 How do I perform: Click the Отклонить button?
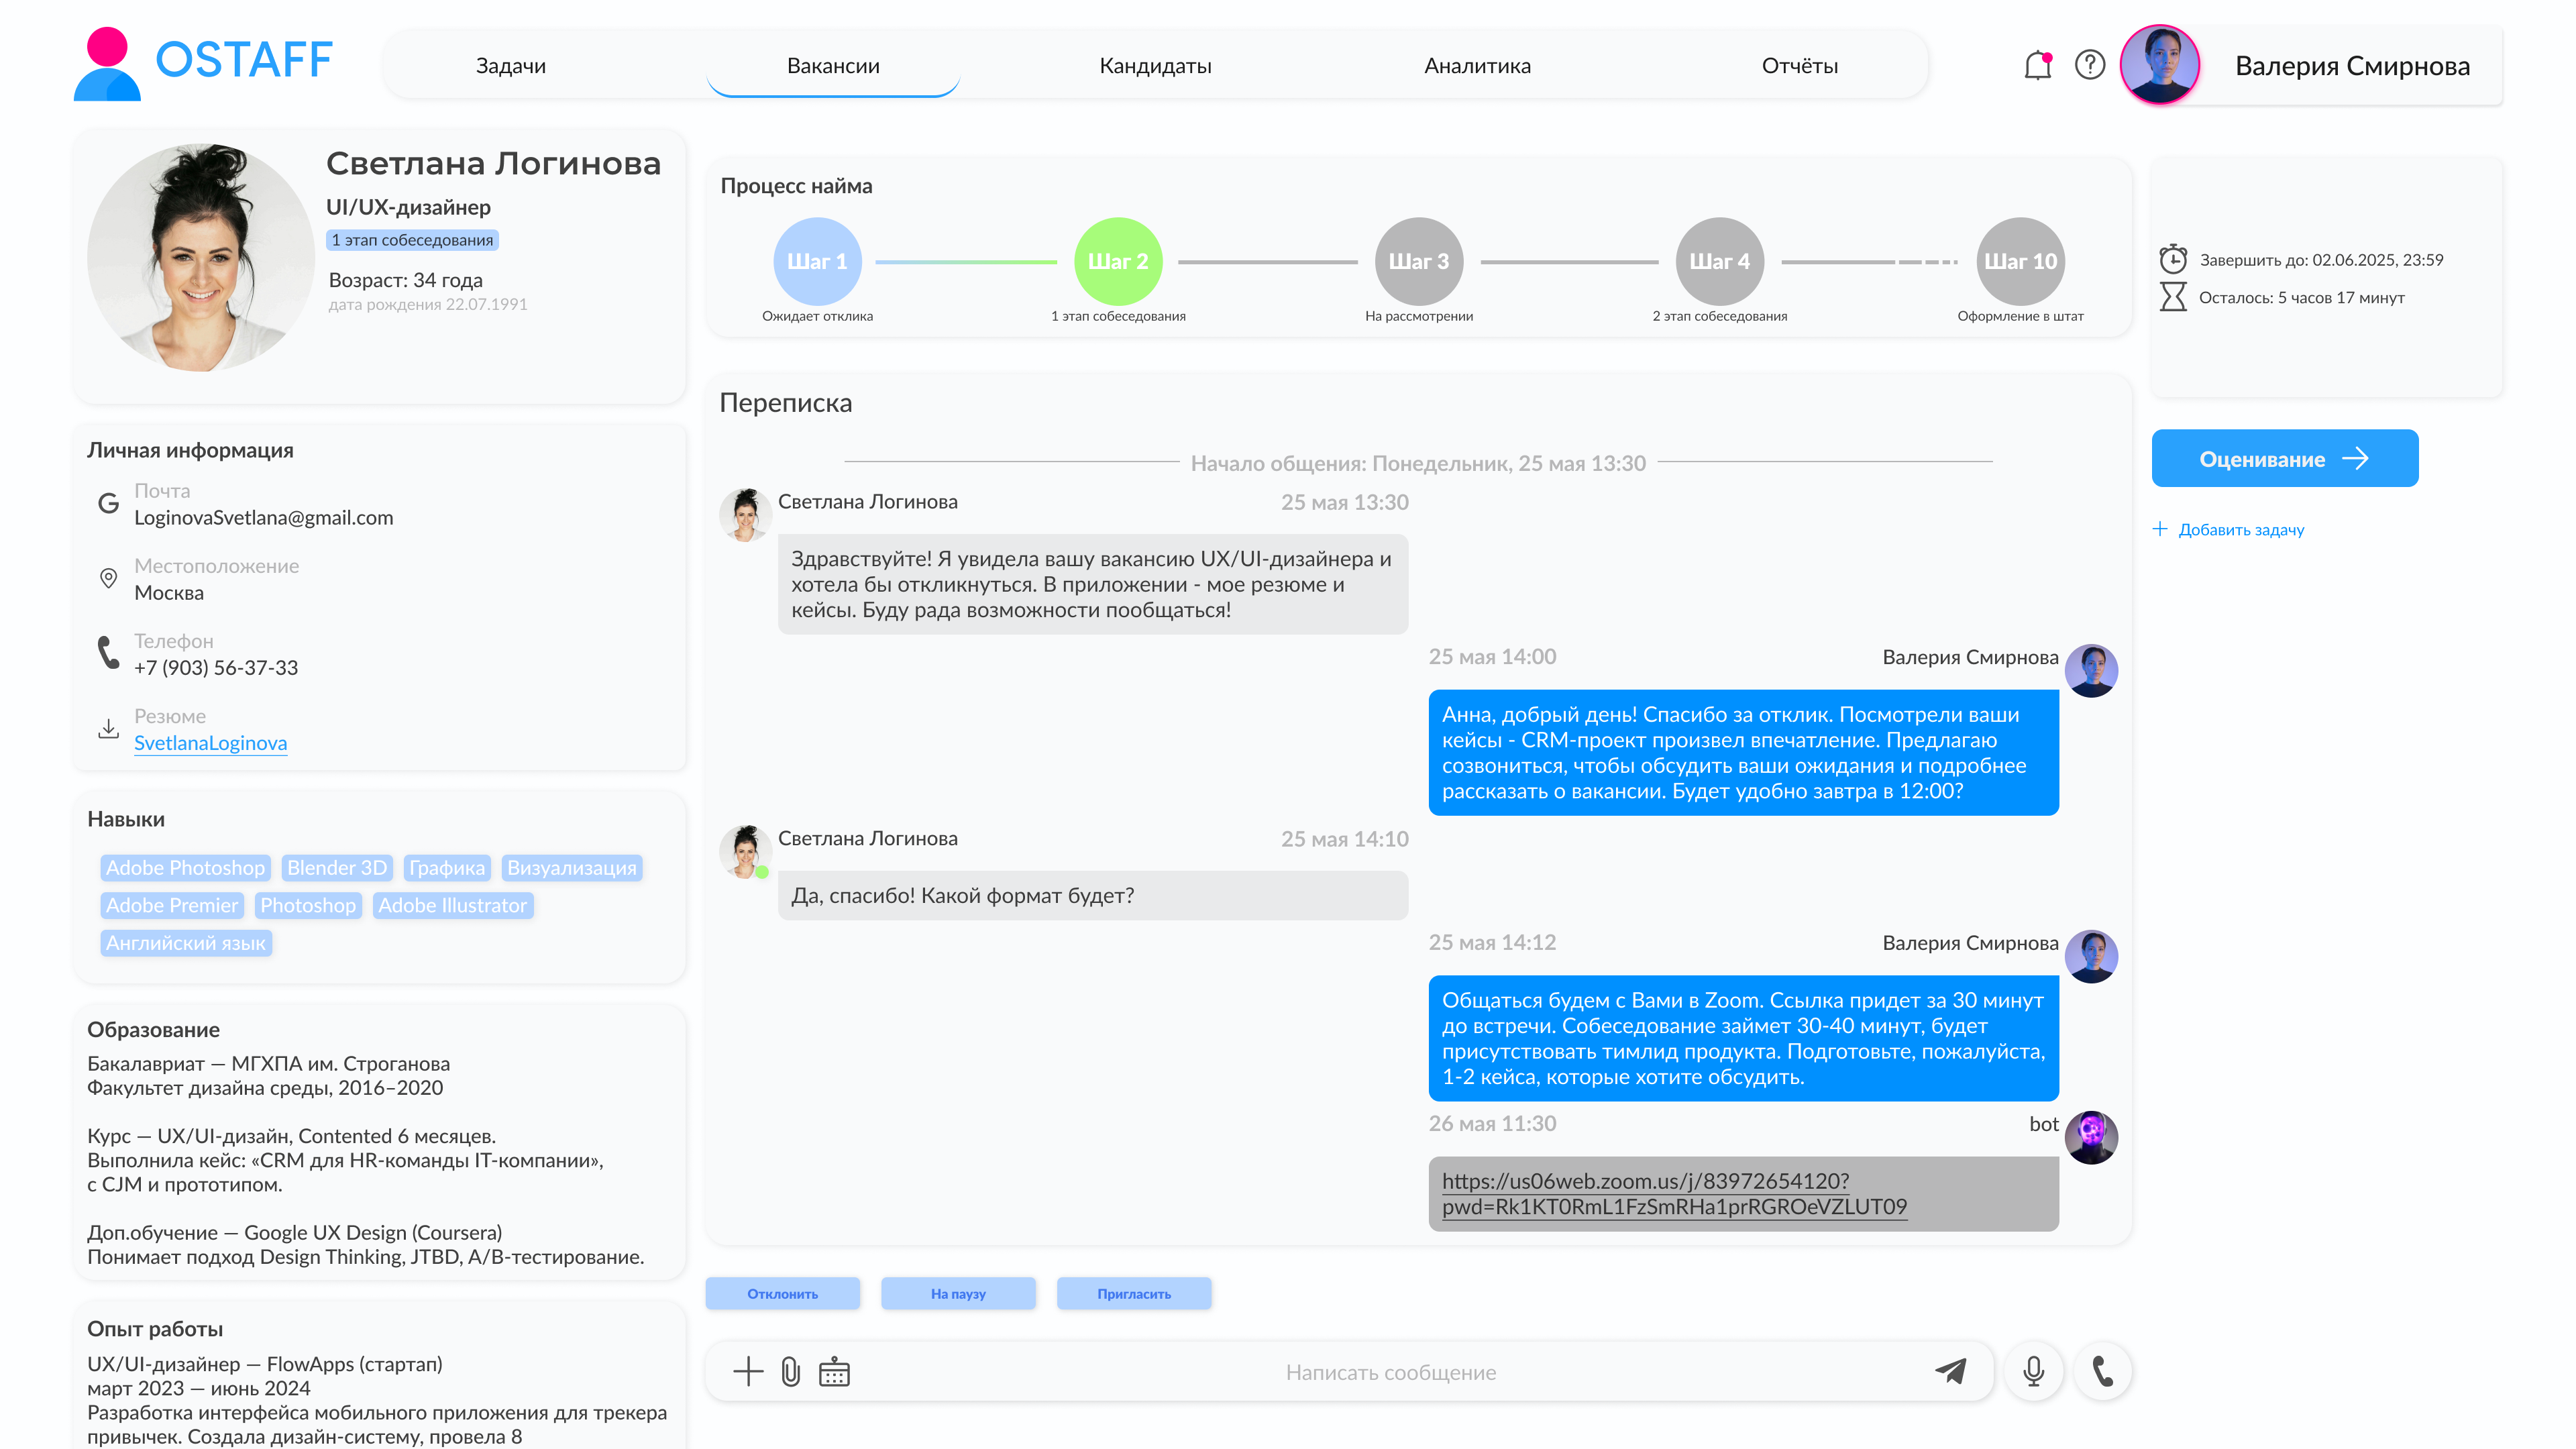782,1294
